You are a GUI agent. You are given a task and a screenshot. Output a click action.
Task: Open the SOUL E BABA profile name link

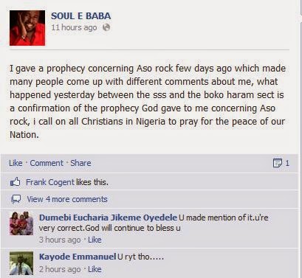point(80,16)
